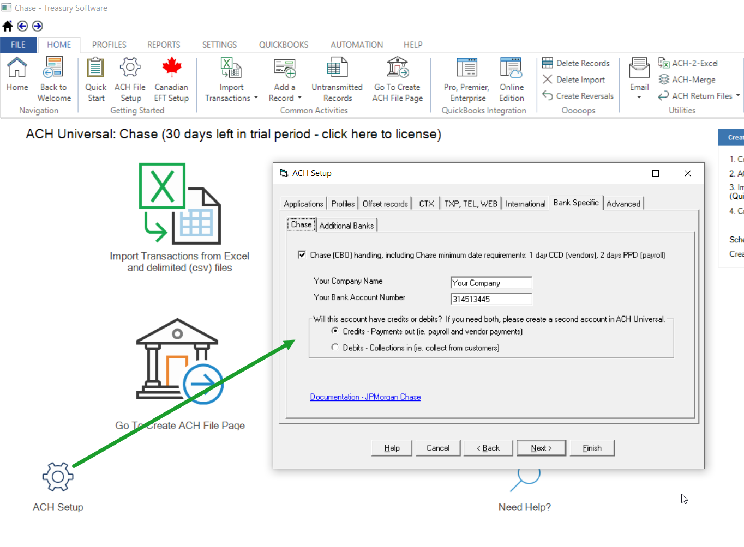Click the large bank Create ACH File icon
This screenshot has height=547, width=744.
(x=179, y=361)
